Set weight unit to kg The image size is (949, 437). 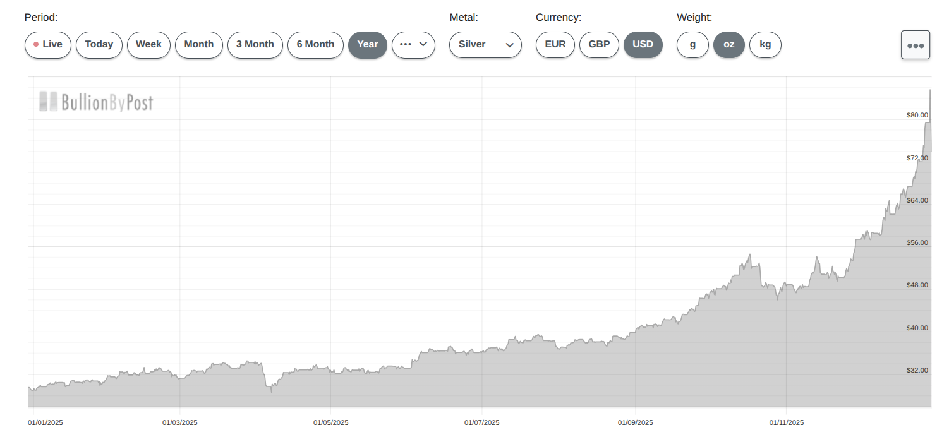point(765,45)
